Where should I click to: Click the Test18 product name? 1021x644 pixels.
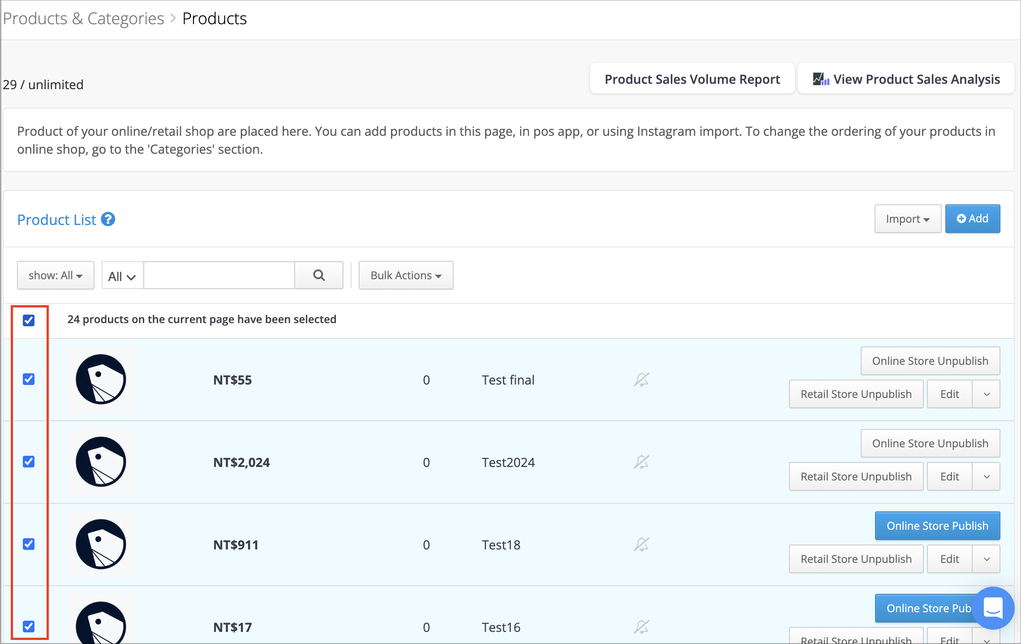[x=501, y=545]
